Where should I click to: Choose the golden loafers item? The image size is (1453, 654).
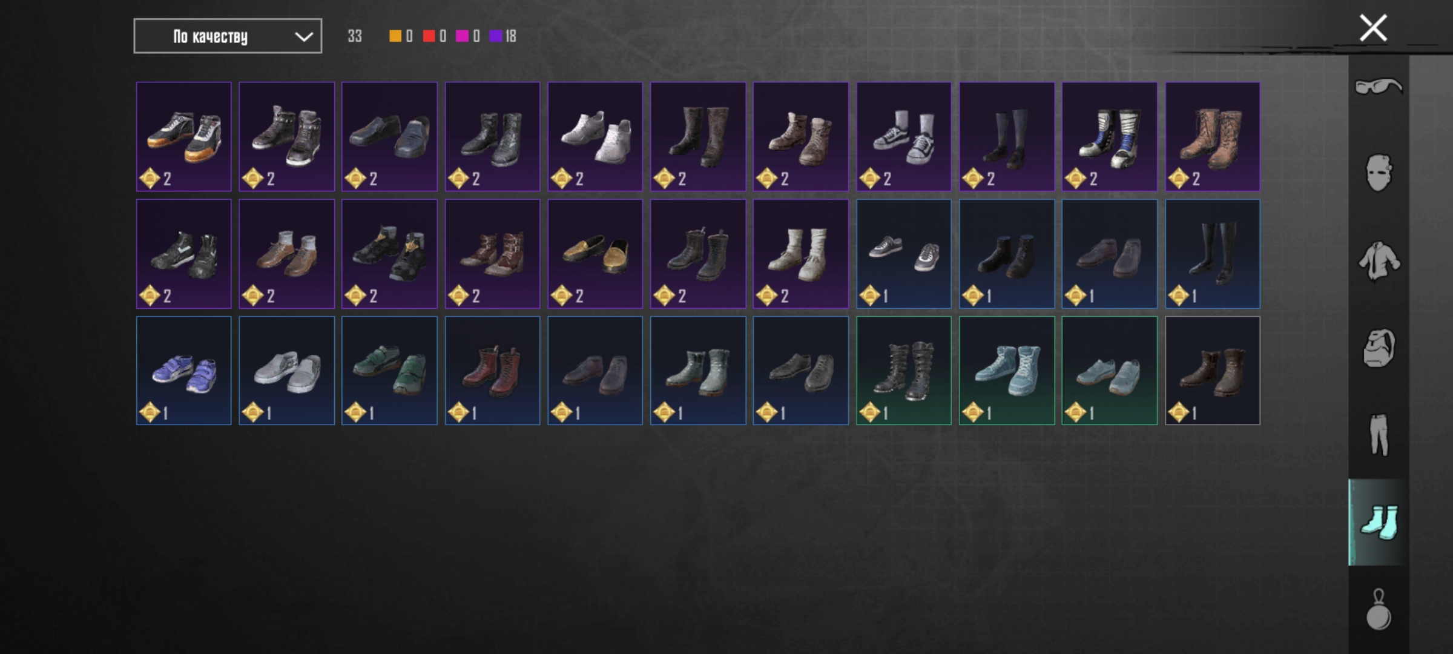click(595, 254)
